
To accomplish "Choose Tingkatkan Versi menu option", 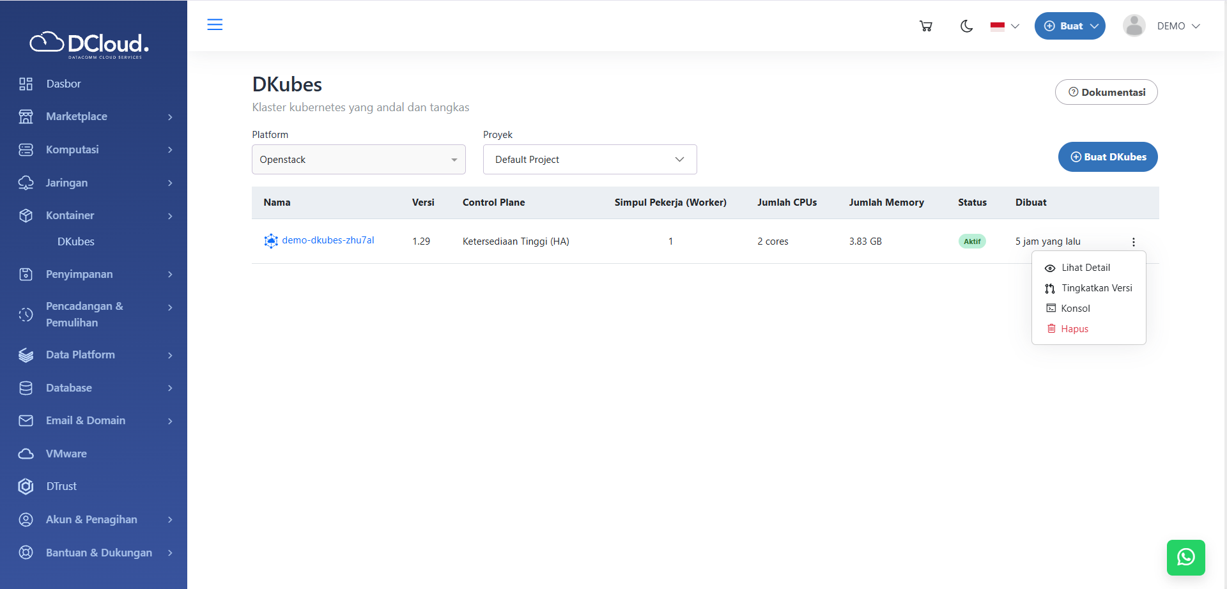I will tap(1096, 288).
